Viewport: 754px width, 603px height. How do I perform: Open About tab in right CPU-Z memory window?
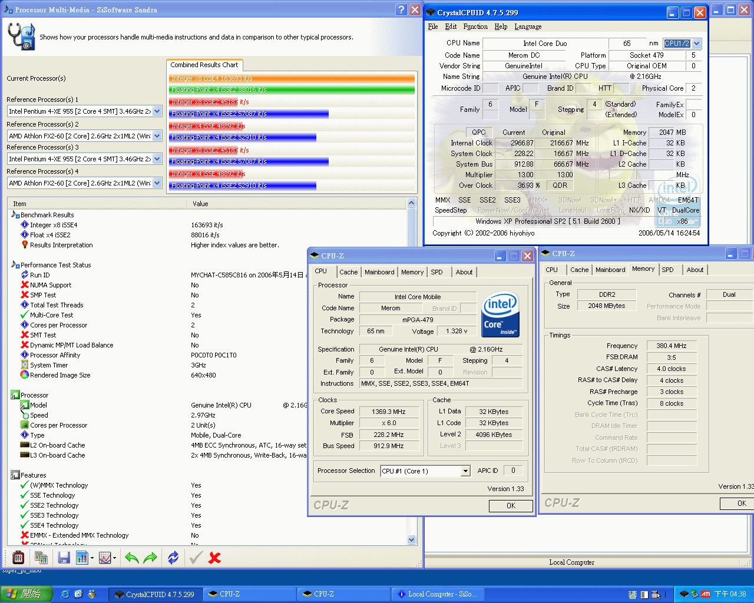click(695, 270)
